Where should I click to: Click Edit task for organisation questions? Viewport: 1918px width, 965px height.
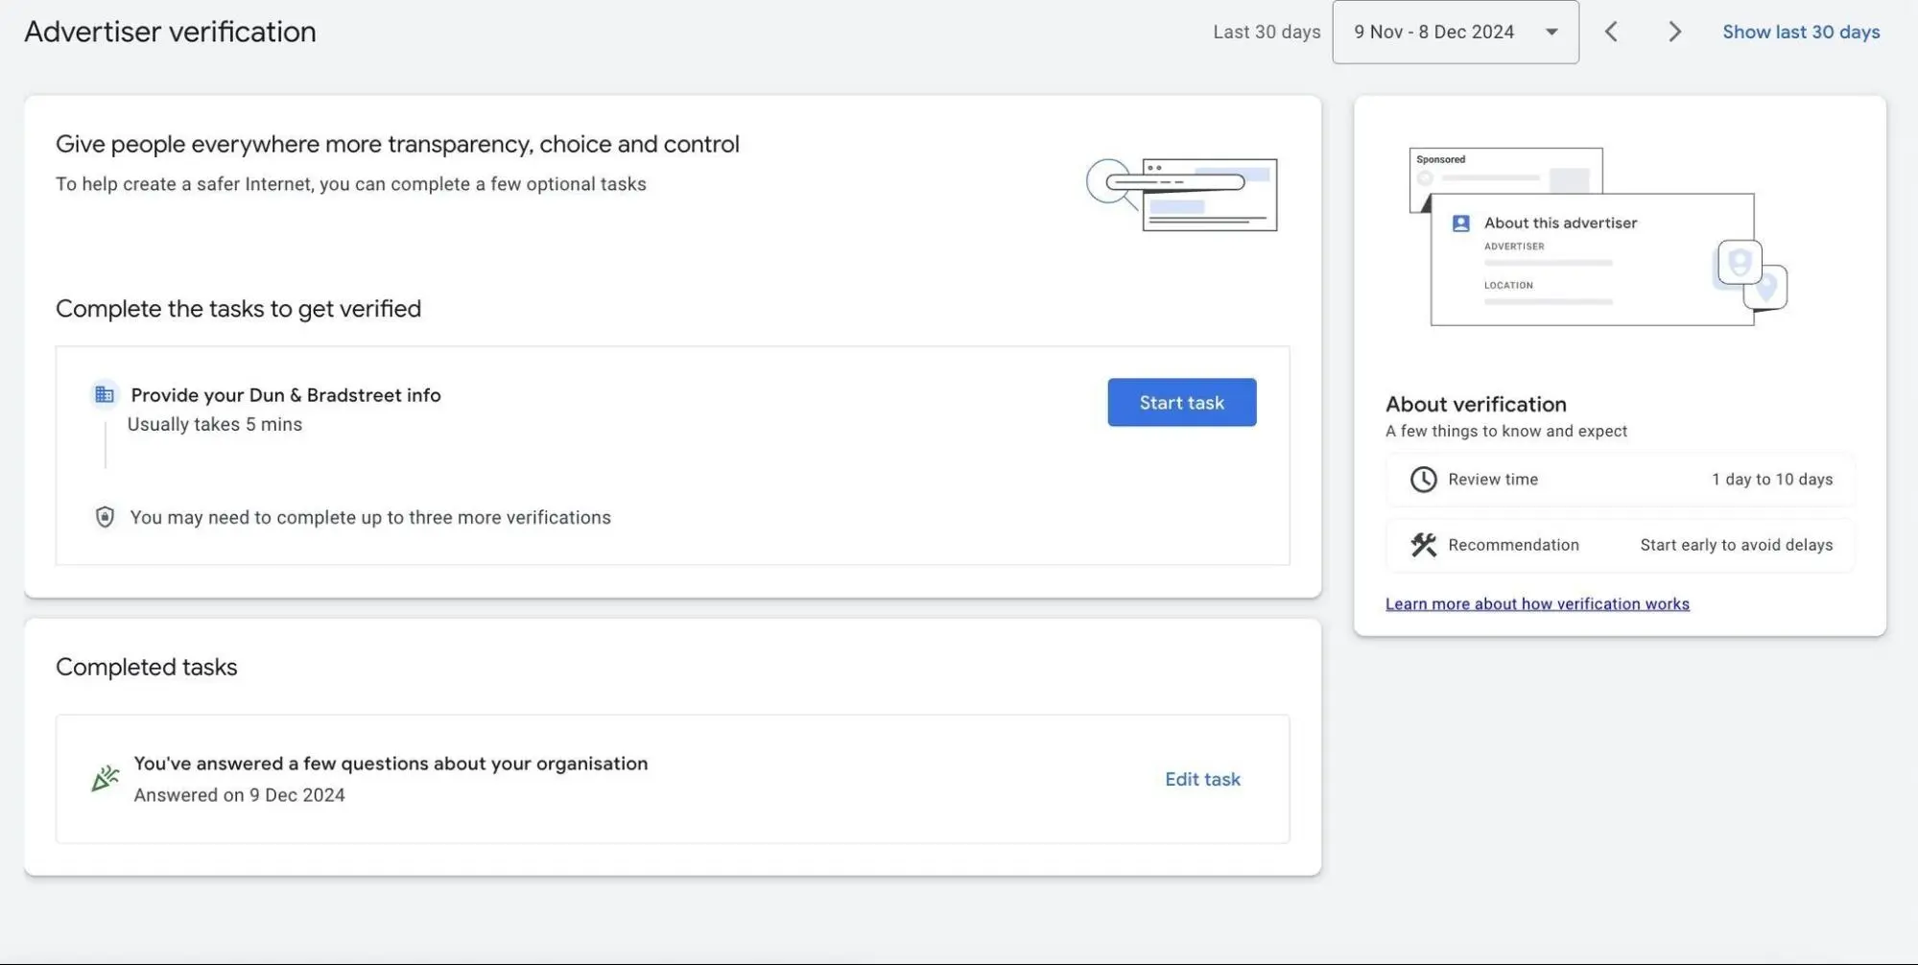pyautogui.click(x=1202, y=779)
